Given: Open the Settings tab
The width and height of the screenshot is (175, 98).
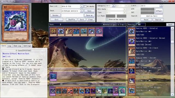Looking at the screenshot, I should [x=27, y=46].
